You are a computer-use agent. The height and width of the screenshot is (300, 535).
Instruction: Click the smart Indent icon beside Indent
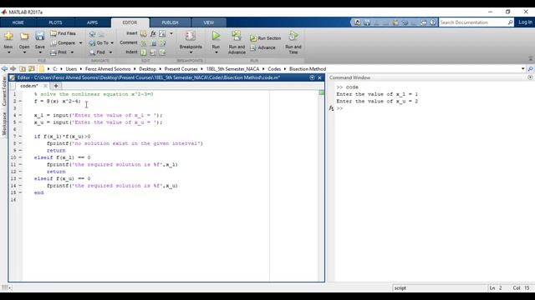144,52
